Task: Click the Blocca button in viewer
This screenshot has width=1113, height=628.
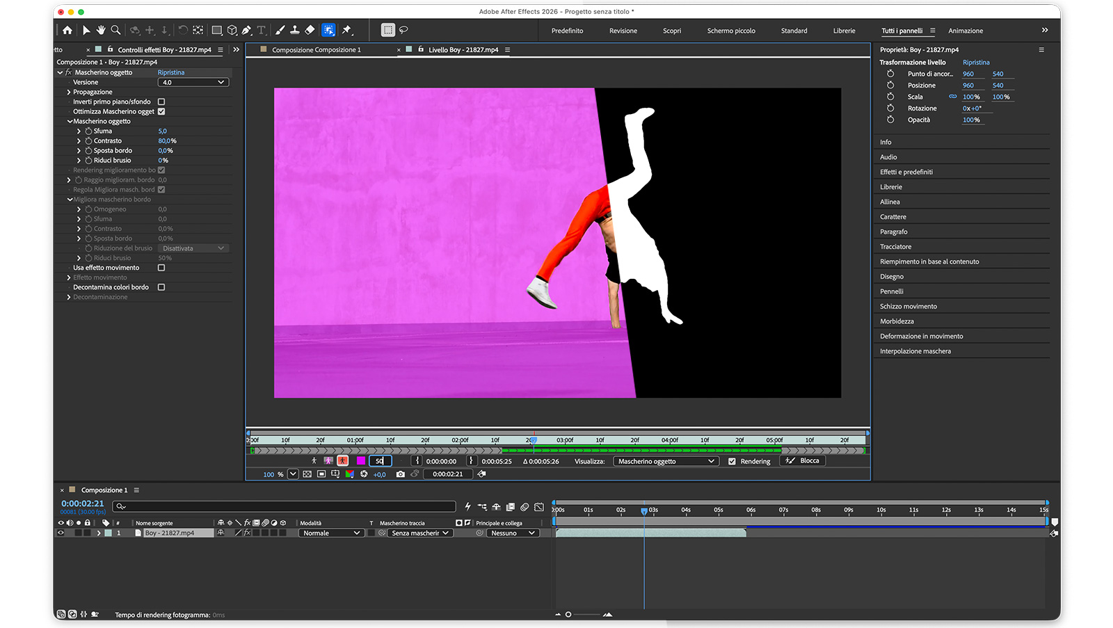Action: [803, 460]
